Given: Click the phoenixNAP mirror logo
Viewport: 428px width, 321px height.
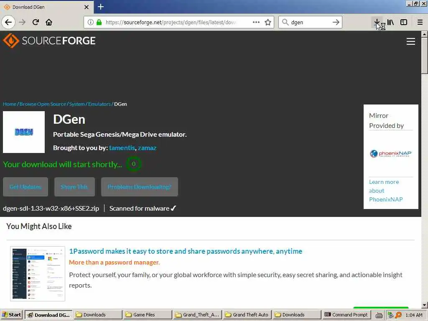Looking at the screenshot, I should click(x=391, y=153).
